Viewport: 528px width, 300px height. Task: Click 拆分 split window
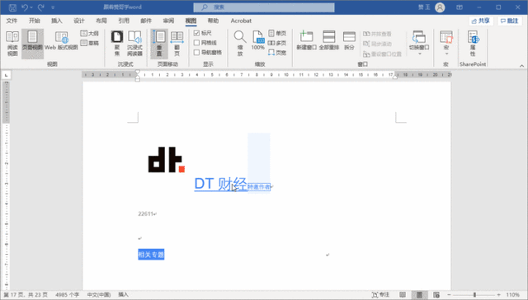(x=349, y=40)
